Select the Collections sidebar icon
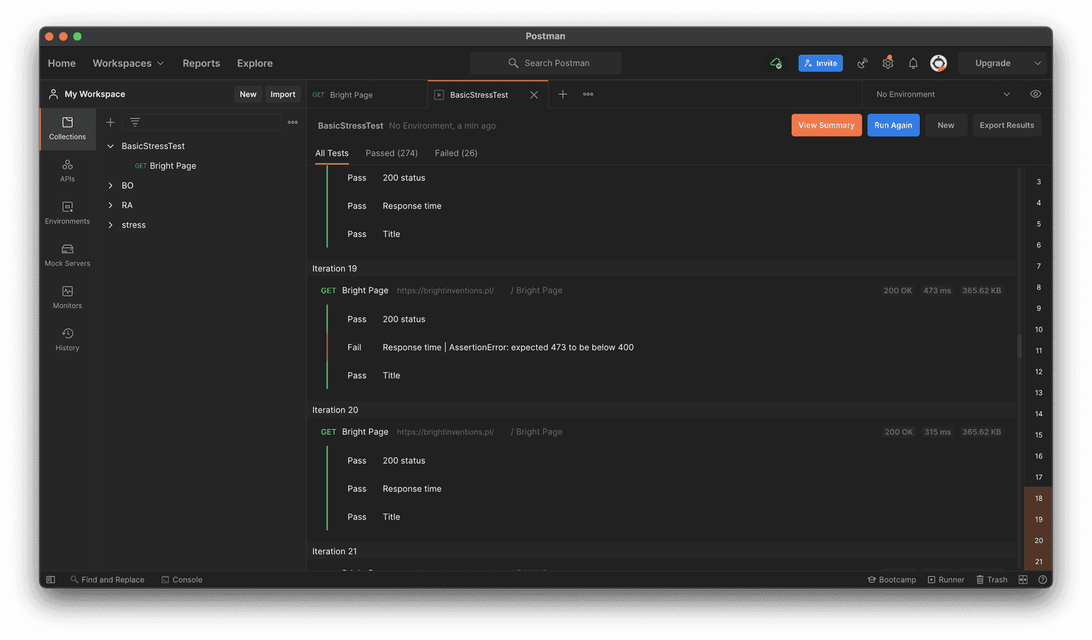 (67, 128)
